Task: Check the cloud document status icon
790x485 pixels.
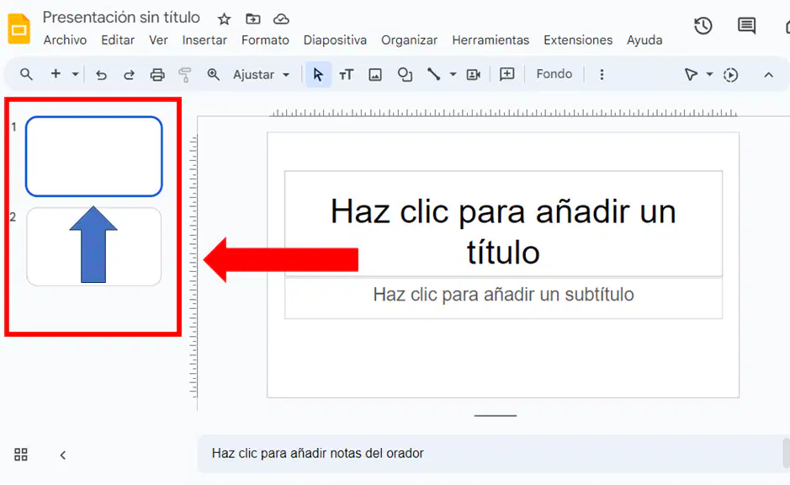Action: pyautogui.click(x=281, y=19)
